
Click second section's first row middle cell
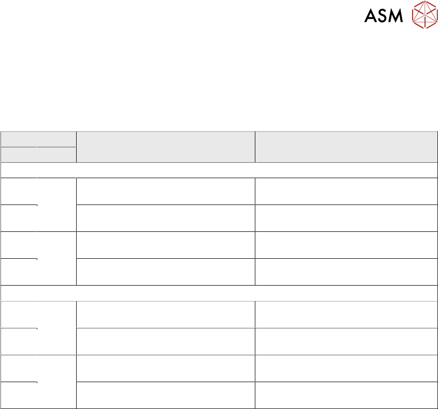[x=165, y=314]
